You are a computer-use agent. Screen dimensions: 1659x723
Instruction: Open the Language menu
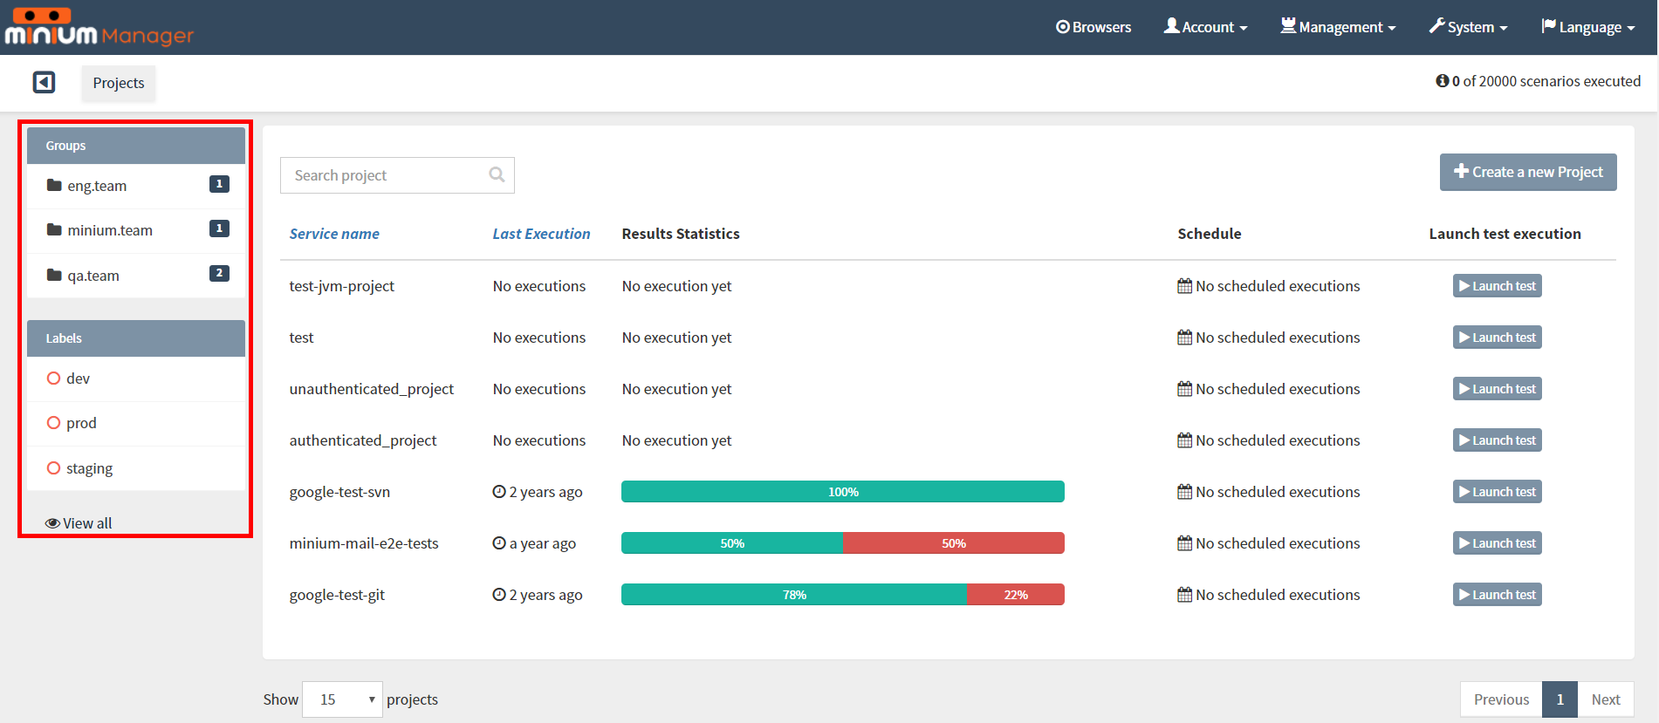[x=1587, y=27]
